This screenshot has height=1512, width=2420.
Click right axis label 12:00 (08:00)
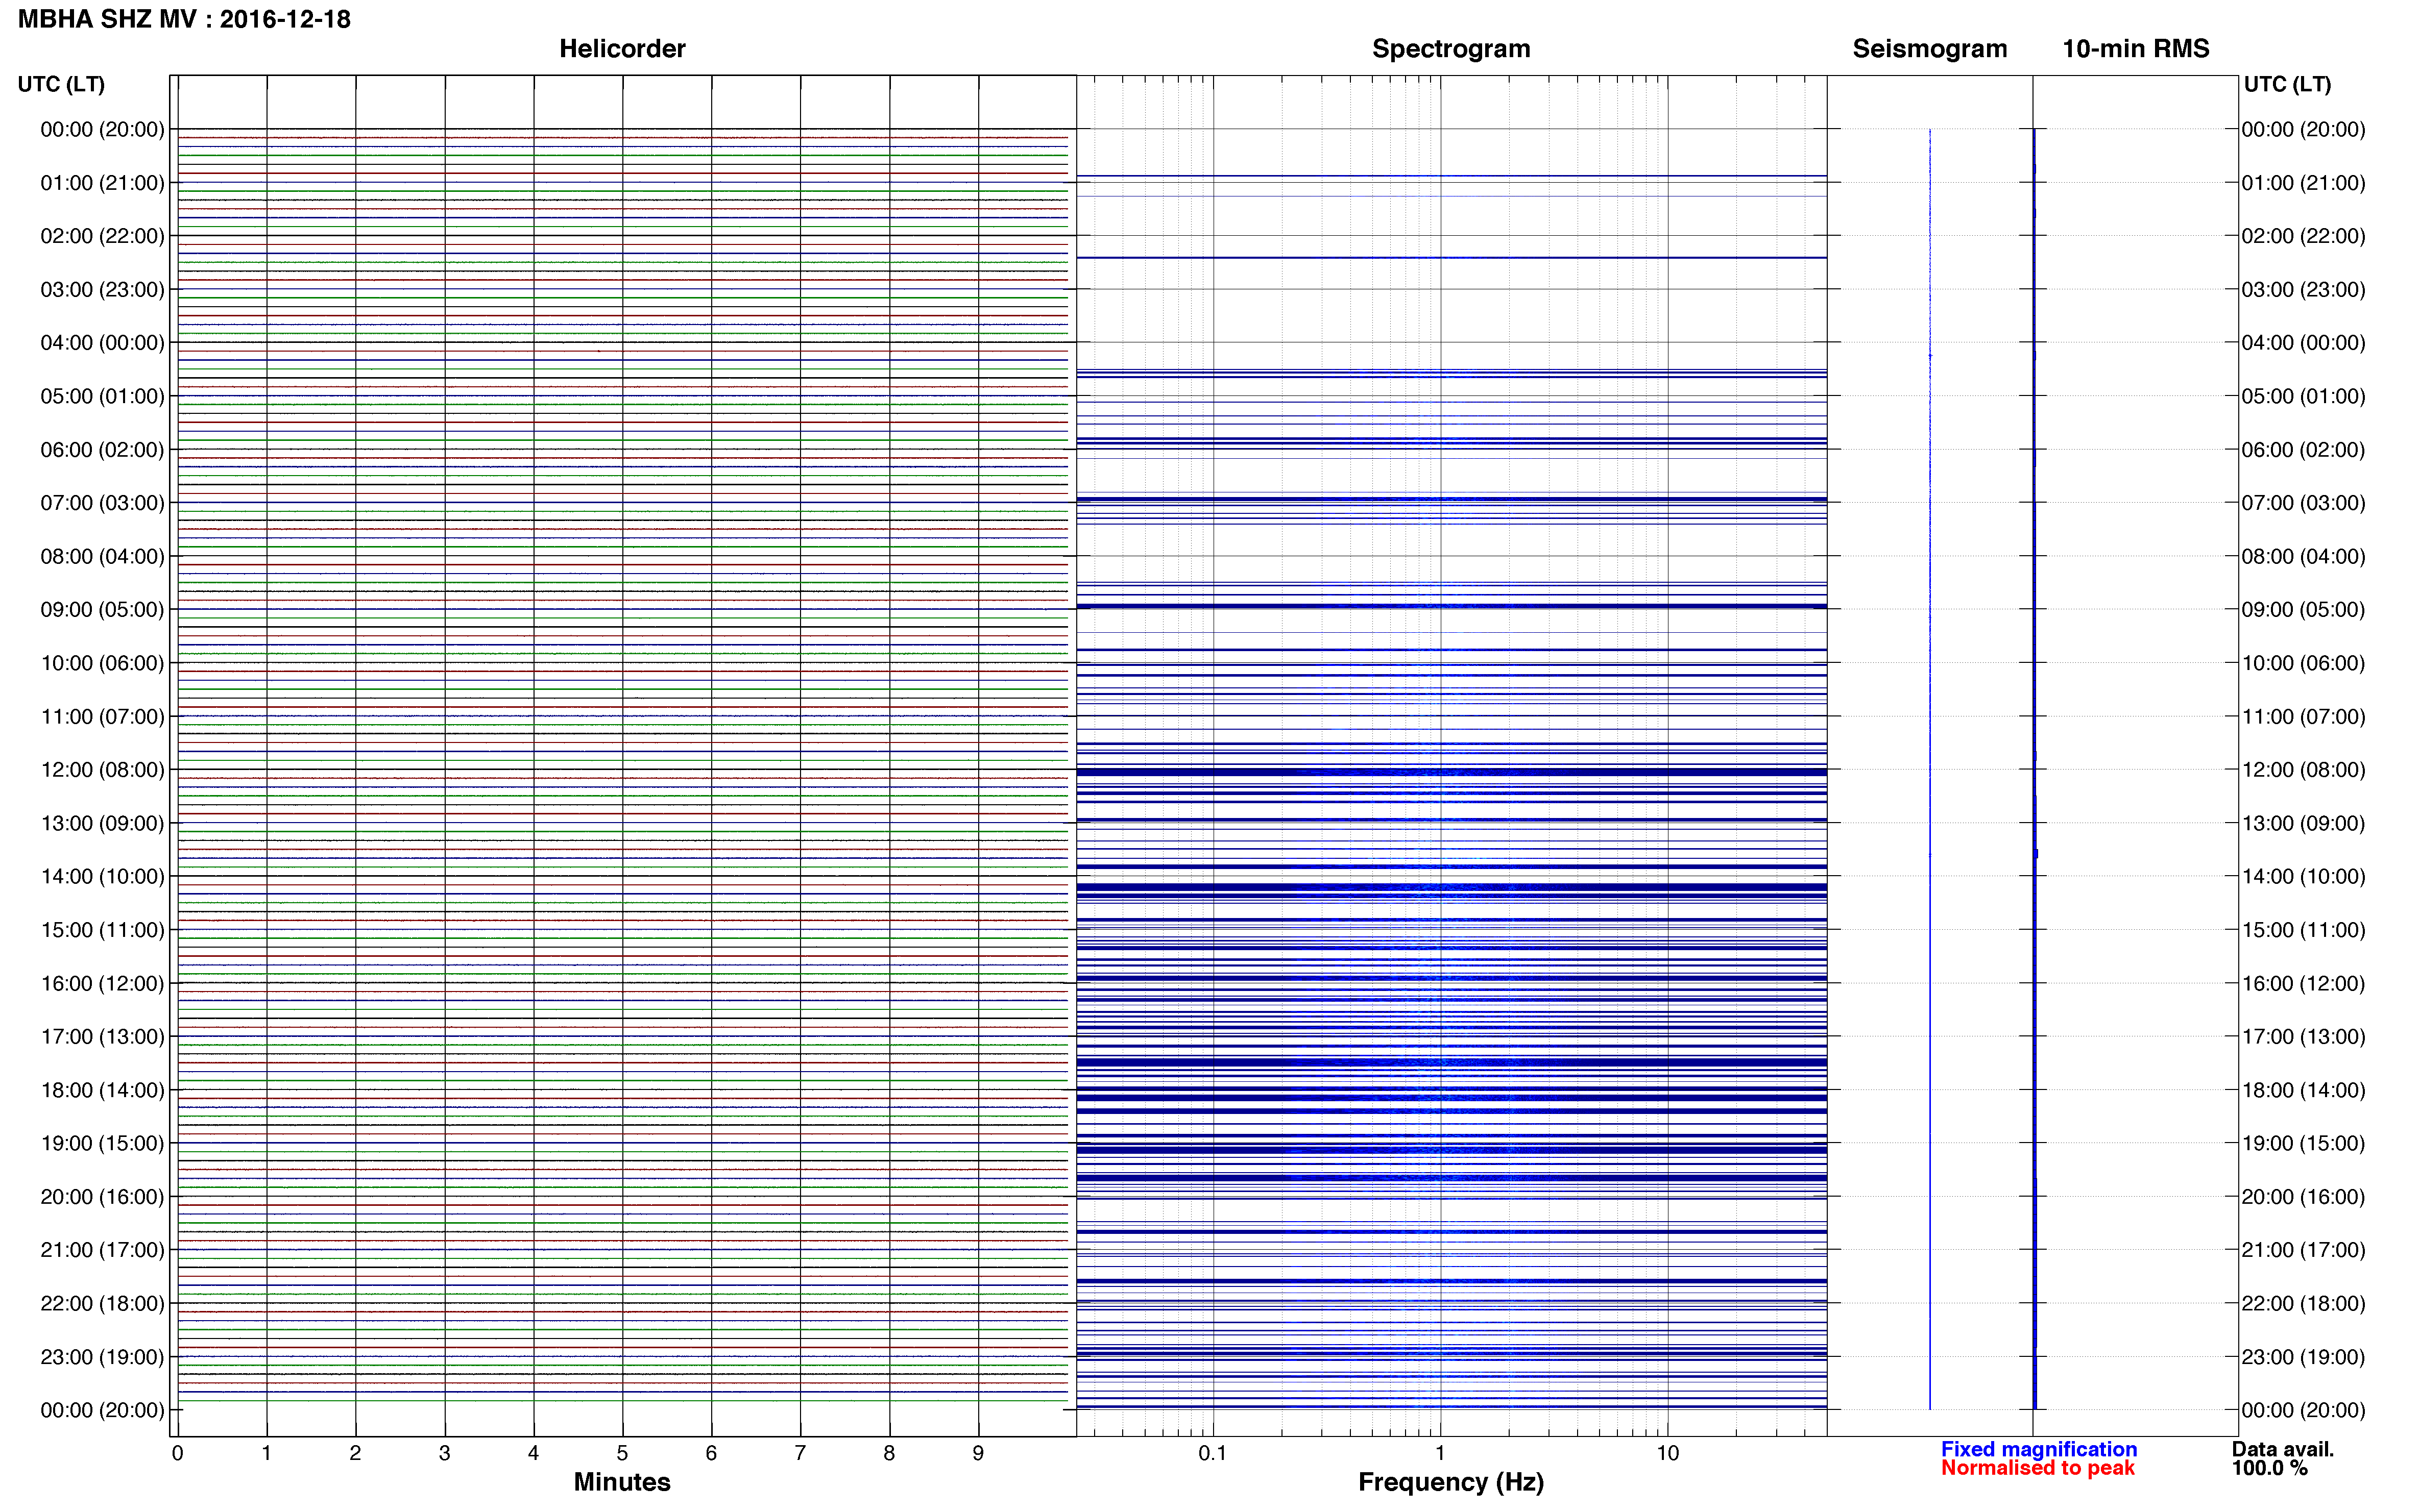(2303, 770)
